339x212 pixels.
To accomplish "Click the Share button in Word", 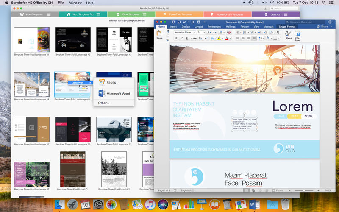I will click(322, 26).
